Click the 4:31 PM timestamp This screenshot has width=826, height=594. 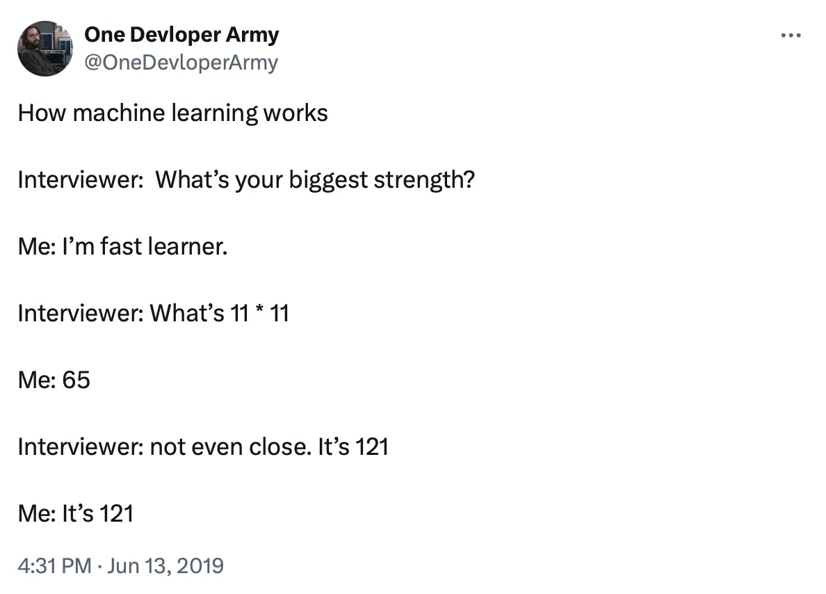[54, 565]
